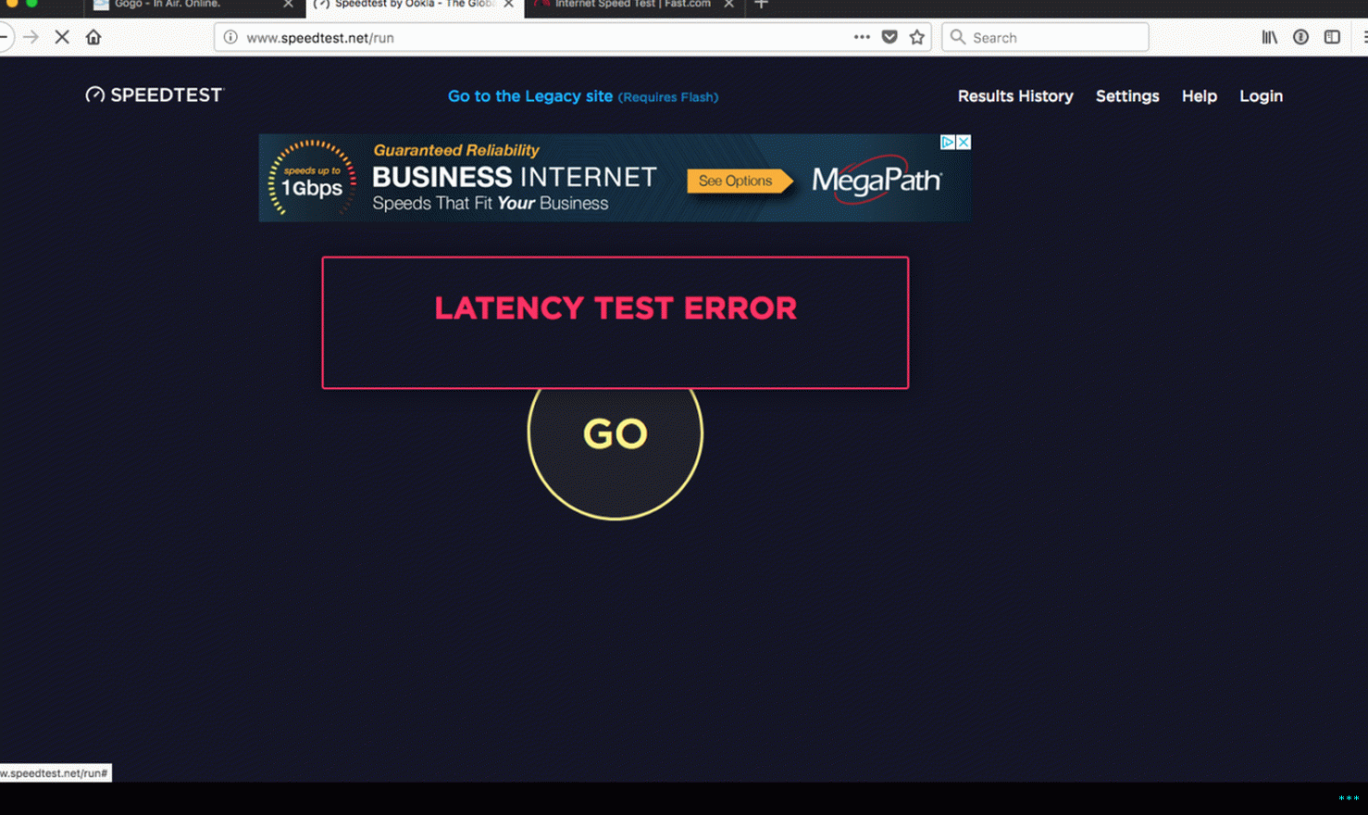The height and width of the screenshot is (815, 1368).
Task: Switch to the Fast.com Internet Speed Test tab
Action: [634, 5]
